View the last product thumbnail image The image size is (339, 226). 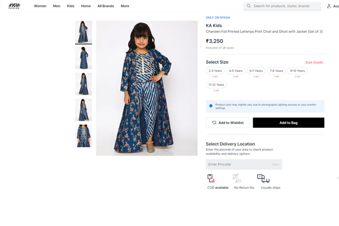[84, 136]
